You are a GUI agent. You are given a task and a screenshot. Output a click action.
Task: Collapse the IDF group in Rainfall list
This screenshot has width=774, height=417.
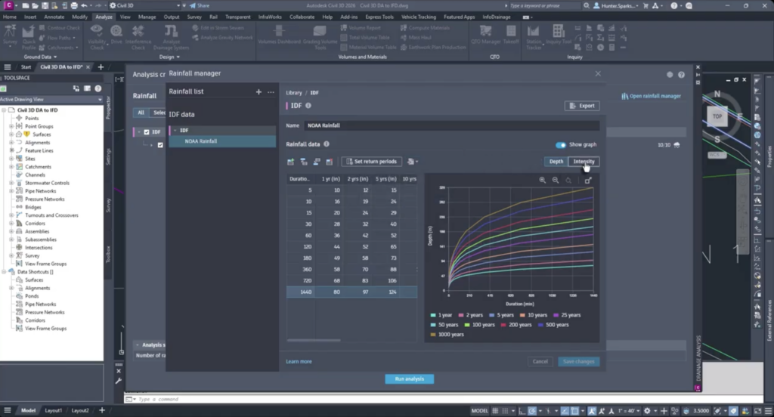pos(174,131)
